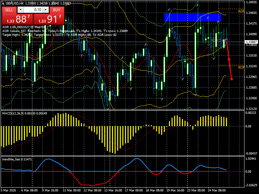Click the '17 Mar 00:00' time label
Viewport: 259px width, 194px height.
[134, 190]
